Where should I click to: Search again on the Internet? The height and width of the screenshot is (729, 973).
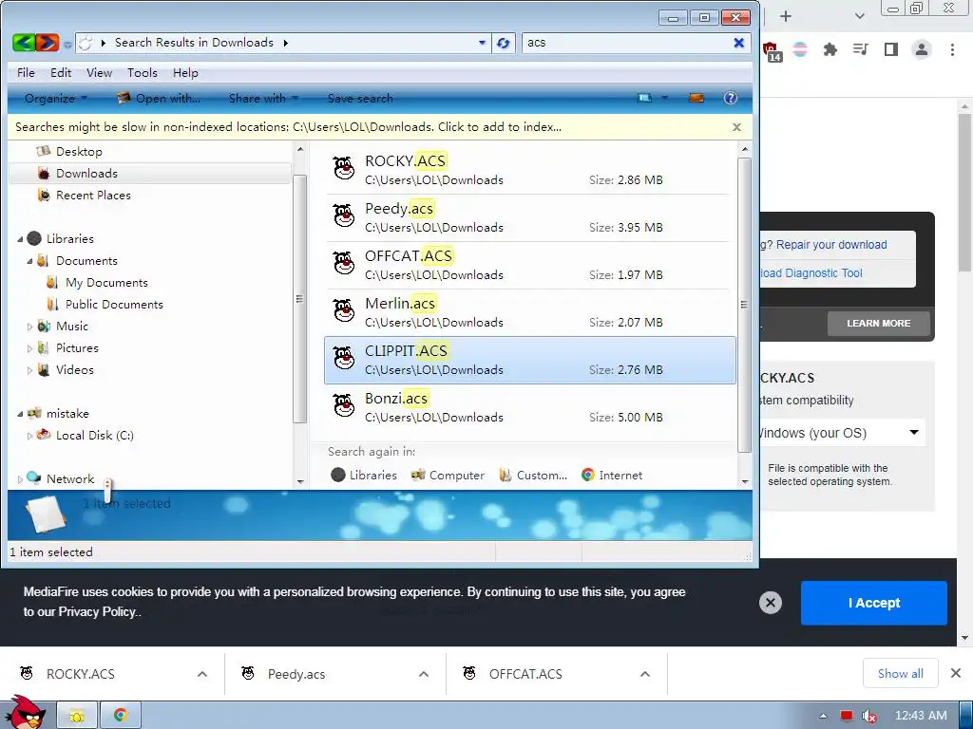coord(612,476)
